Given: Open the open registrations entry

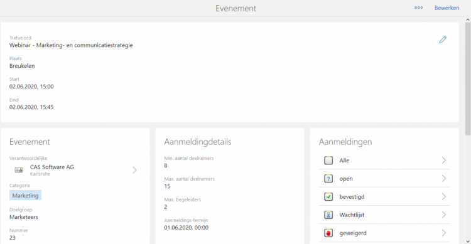Looking at the screenshot, I should [384, 179].
